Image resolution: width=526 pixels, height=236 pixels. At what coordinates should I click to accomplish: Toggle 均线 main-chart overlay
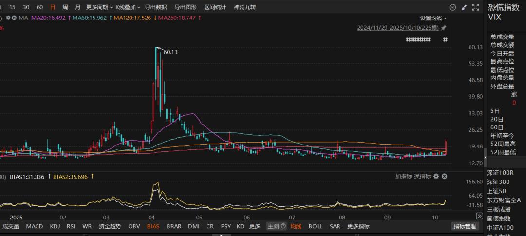point(296,226)
